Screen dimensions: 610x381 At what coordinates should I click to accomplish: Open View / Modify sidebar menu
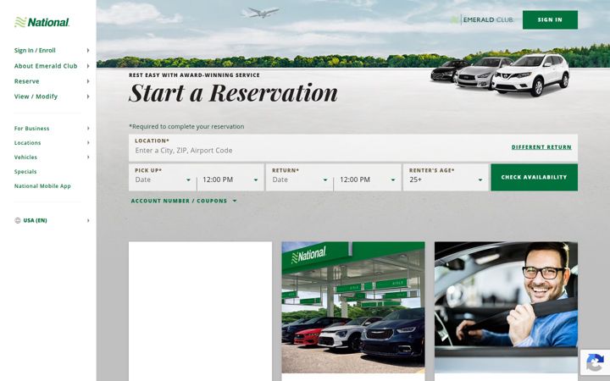(36, 97)
